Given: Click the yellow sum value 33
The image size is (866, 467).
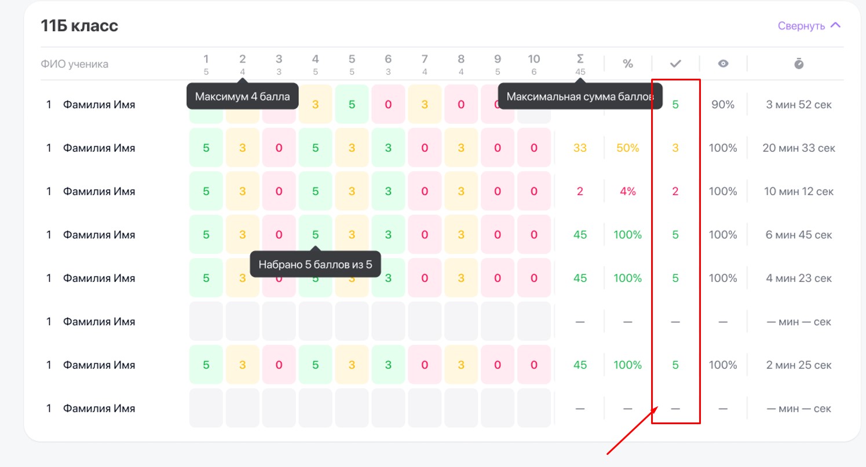Looking at the screenshot, I should 580,148.
